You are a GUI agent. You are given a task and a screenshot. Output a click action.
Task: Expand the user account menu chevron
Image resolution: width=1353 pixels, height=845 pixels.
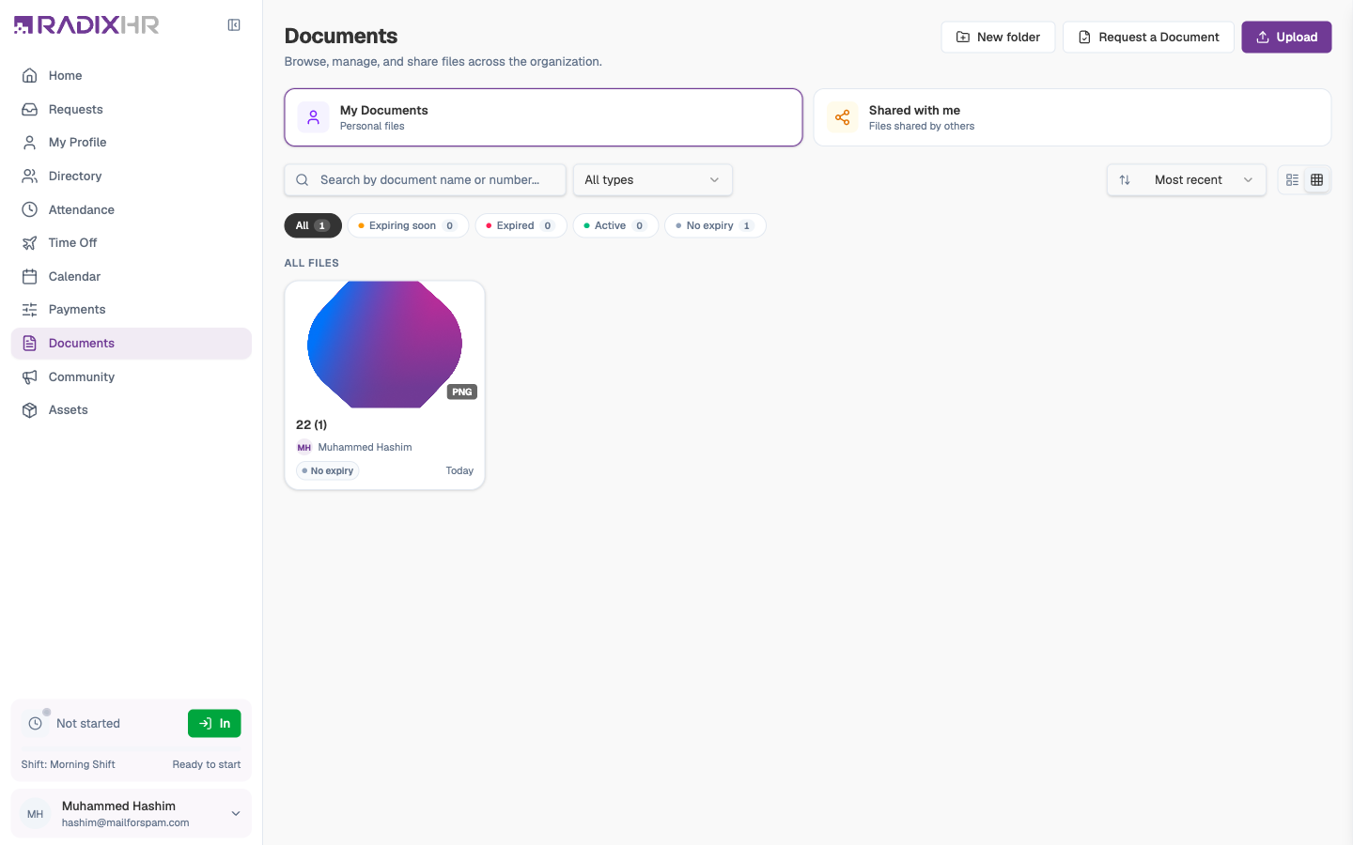pos(236,814)
